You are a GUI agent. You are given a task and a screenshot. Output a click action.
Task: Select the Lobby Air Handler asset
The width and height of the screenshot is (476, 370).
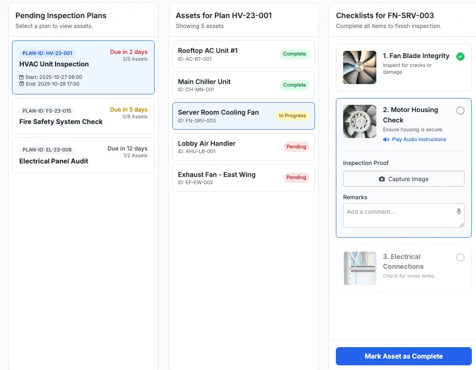[x=243, y=147]
